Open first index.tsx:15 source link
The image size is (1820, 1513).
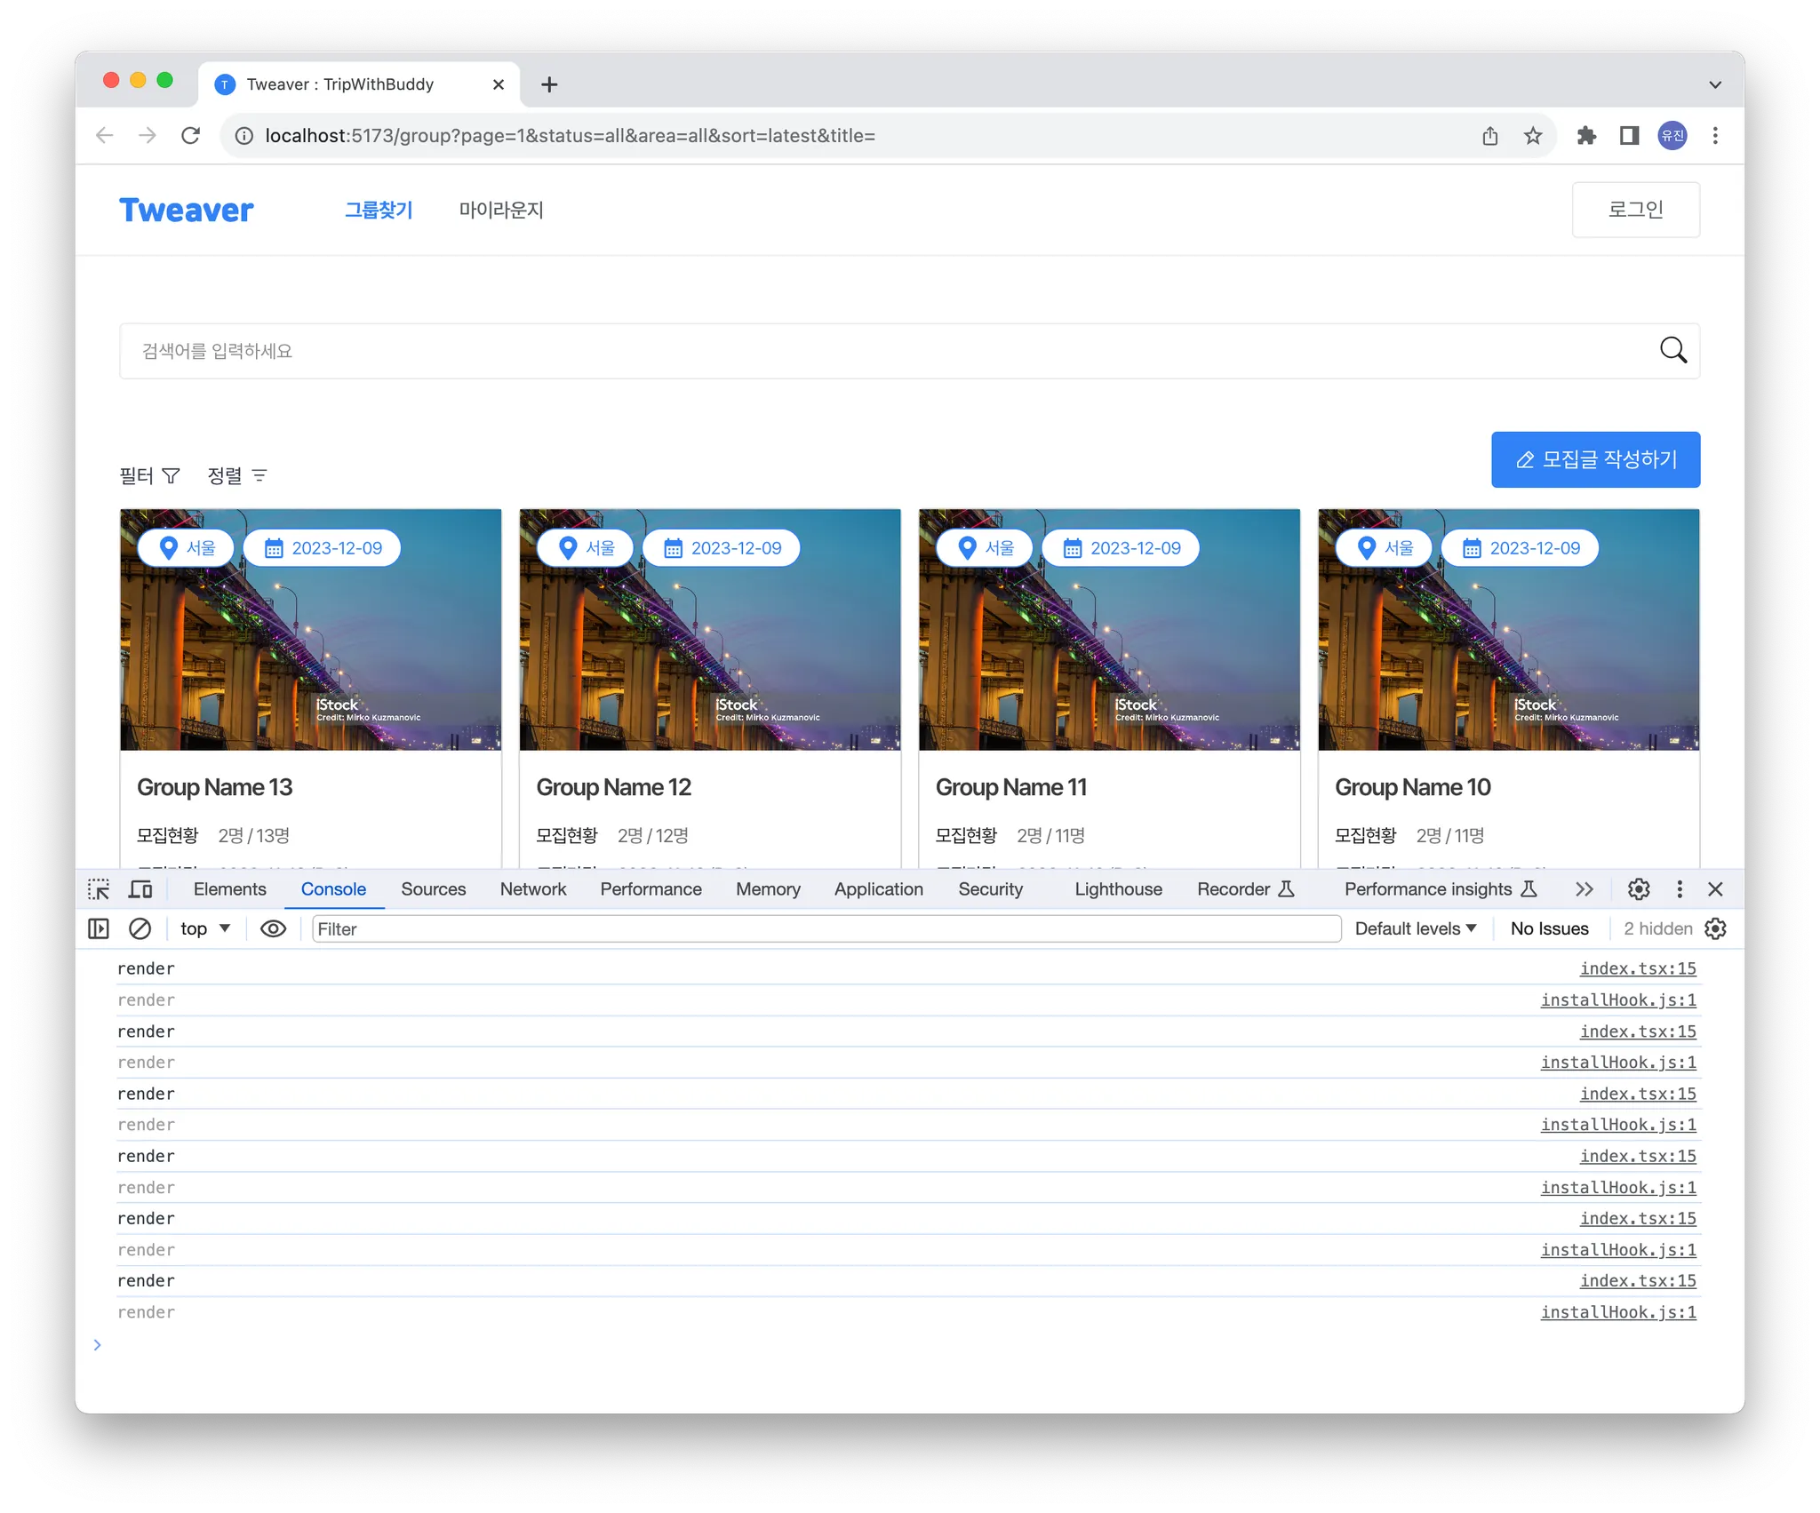coord(1638,968)
